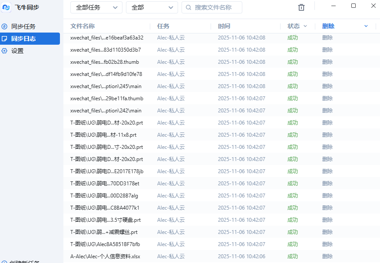The width and height of the screenshot is (380, 263).
Task: Click file name xwechat_files\...ption\242\main
Action: coord(106,111)
